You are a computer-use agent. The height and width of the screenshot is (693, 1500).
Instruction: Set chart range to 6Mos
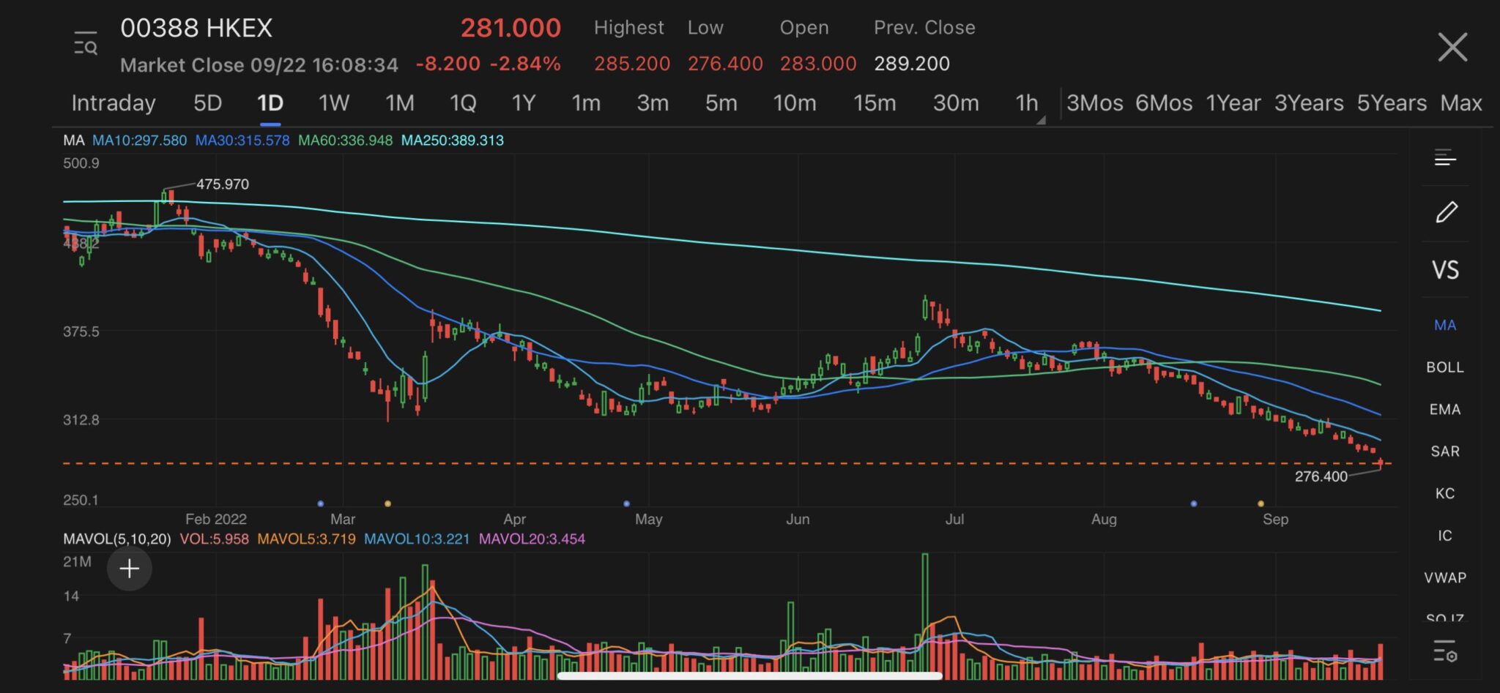click(x=1164, y=103)
